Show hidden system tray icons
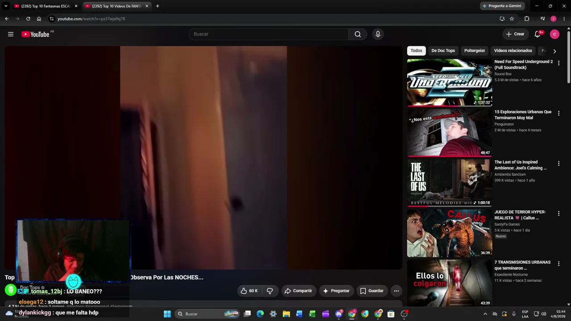This screenshot has height=321, width=571. coord(485,314)
